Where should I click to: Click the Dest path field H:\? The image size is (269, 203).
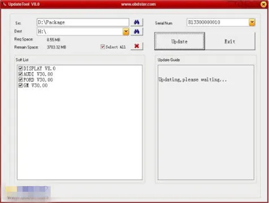[80, 32]
